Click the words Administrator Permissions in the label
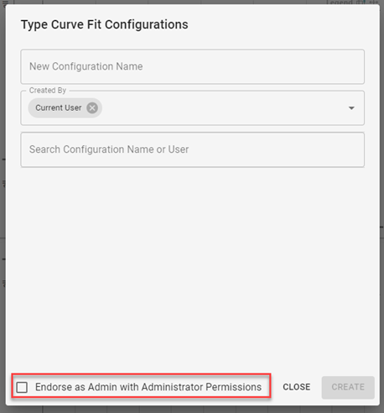The height and width of the screenshot is (413, 384). point(201,387)
